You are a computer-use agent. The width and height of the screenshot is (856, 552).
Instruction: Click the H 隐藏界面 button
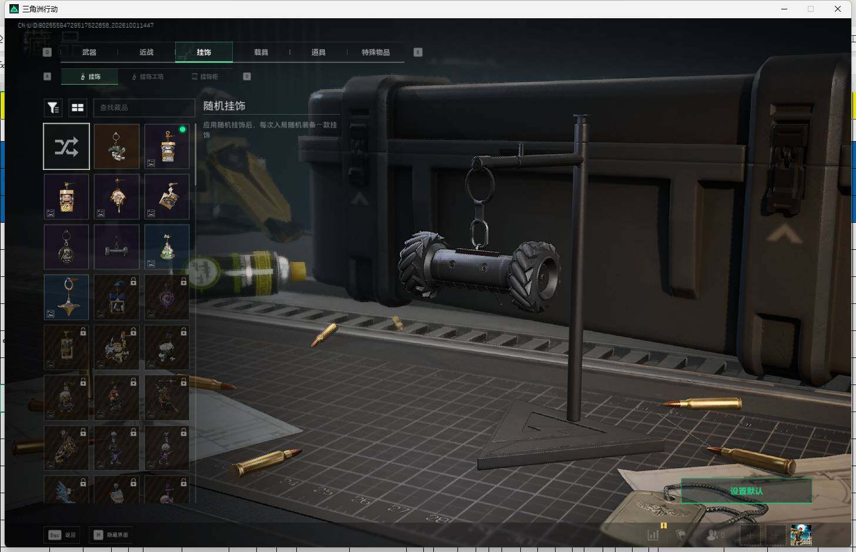(112, 535)
